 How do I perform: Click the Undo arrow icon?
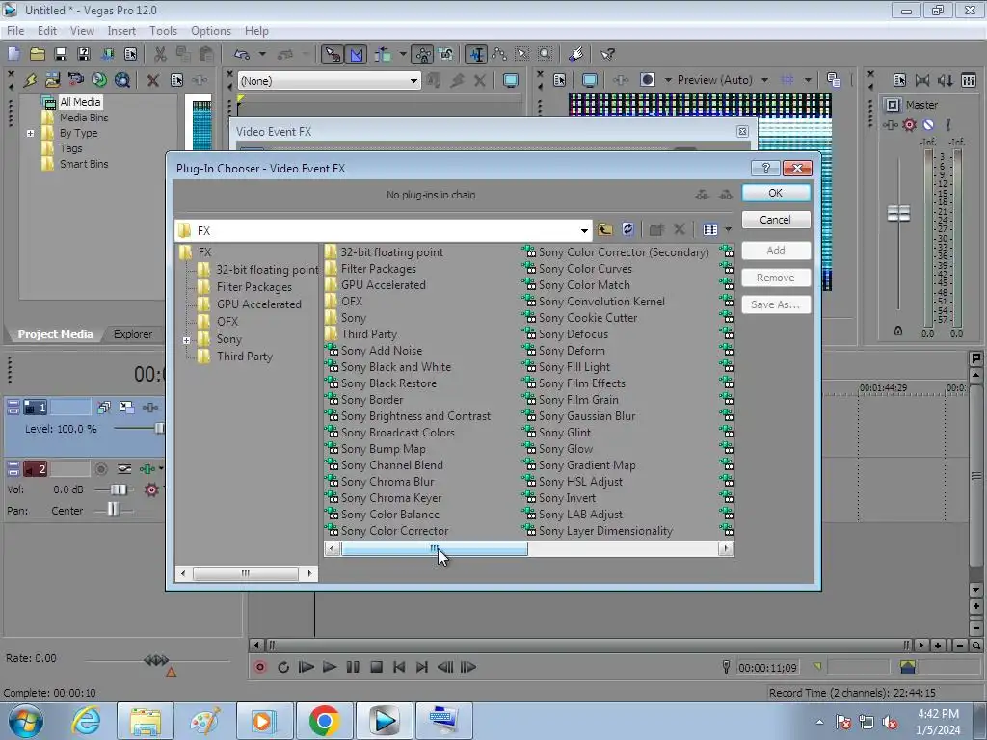[x=242, y=54]
